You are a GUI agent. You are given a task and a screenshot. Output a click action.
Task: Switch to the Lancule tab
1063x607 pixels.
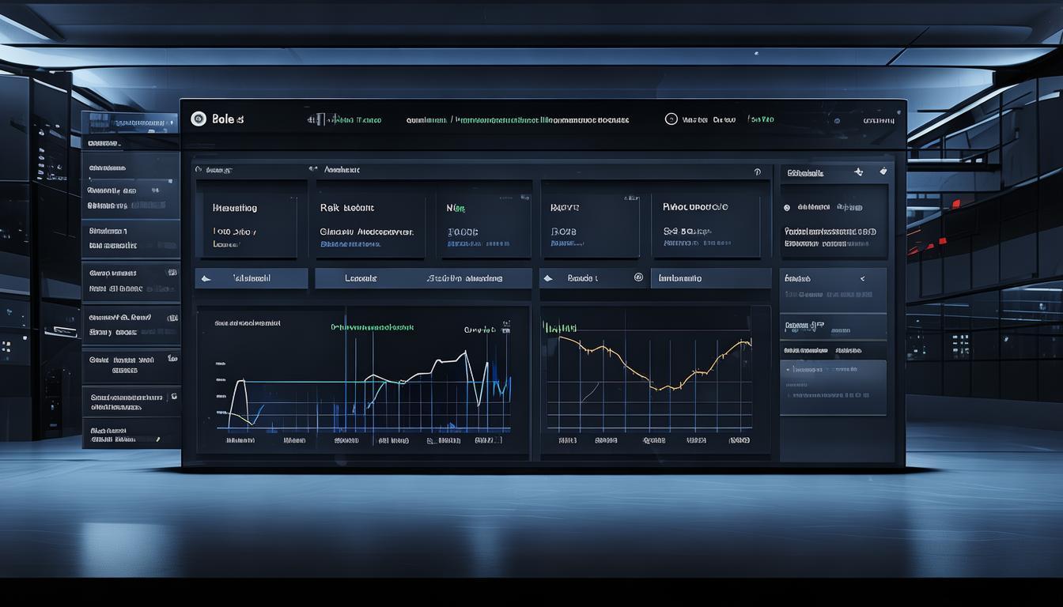coord(361,278)
